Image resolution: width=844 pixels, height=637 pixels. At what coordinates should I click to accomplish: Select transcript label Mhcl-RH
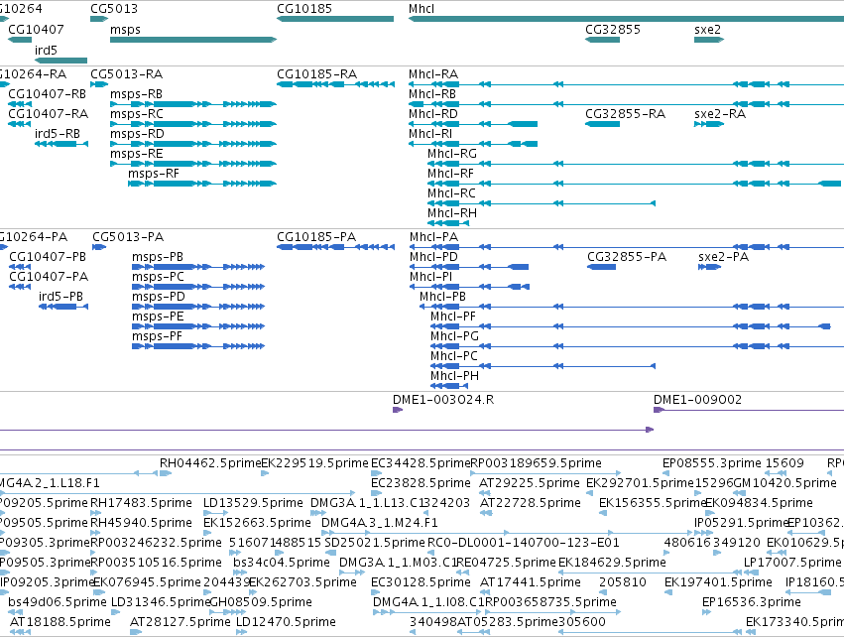point(452,213)
